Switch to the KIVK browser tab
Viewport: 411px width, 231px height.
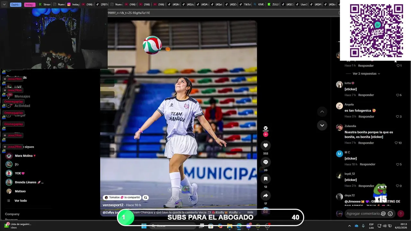click(259, 4)
